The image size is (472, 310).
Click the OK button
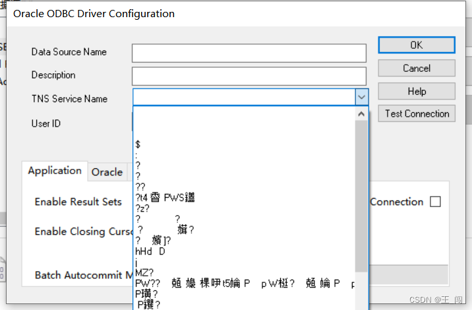pos(417,46)
